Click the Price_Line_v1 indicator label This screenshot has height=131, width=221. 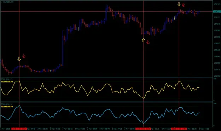pos(7,79)
